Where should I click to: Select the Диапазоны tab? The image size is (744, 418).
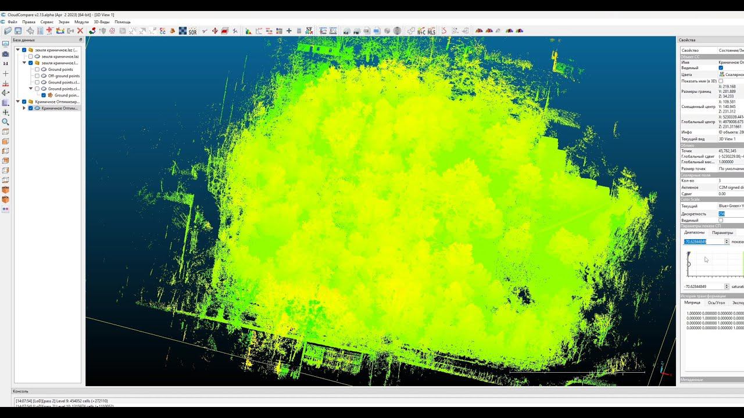click(x=695, y=232)
